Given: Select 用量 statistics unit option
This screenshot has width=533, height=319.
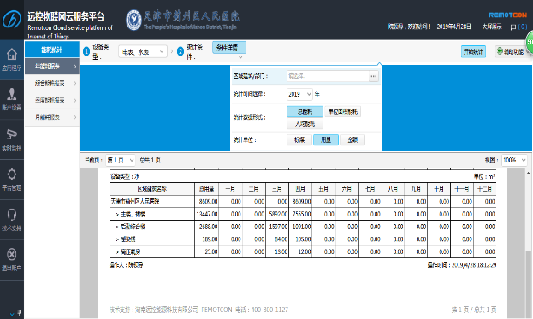Looking at the screenshot, I should point(326,139).
